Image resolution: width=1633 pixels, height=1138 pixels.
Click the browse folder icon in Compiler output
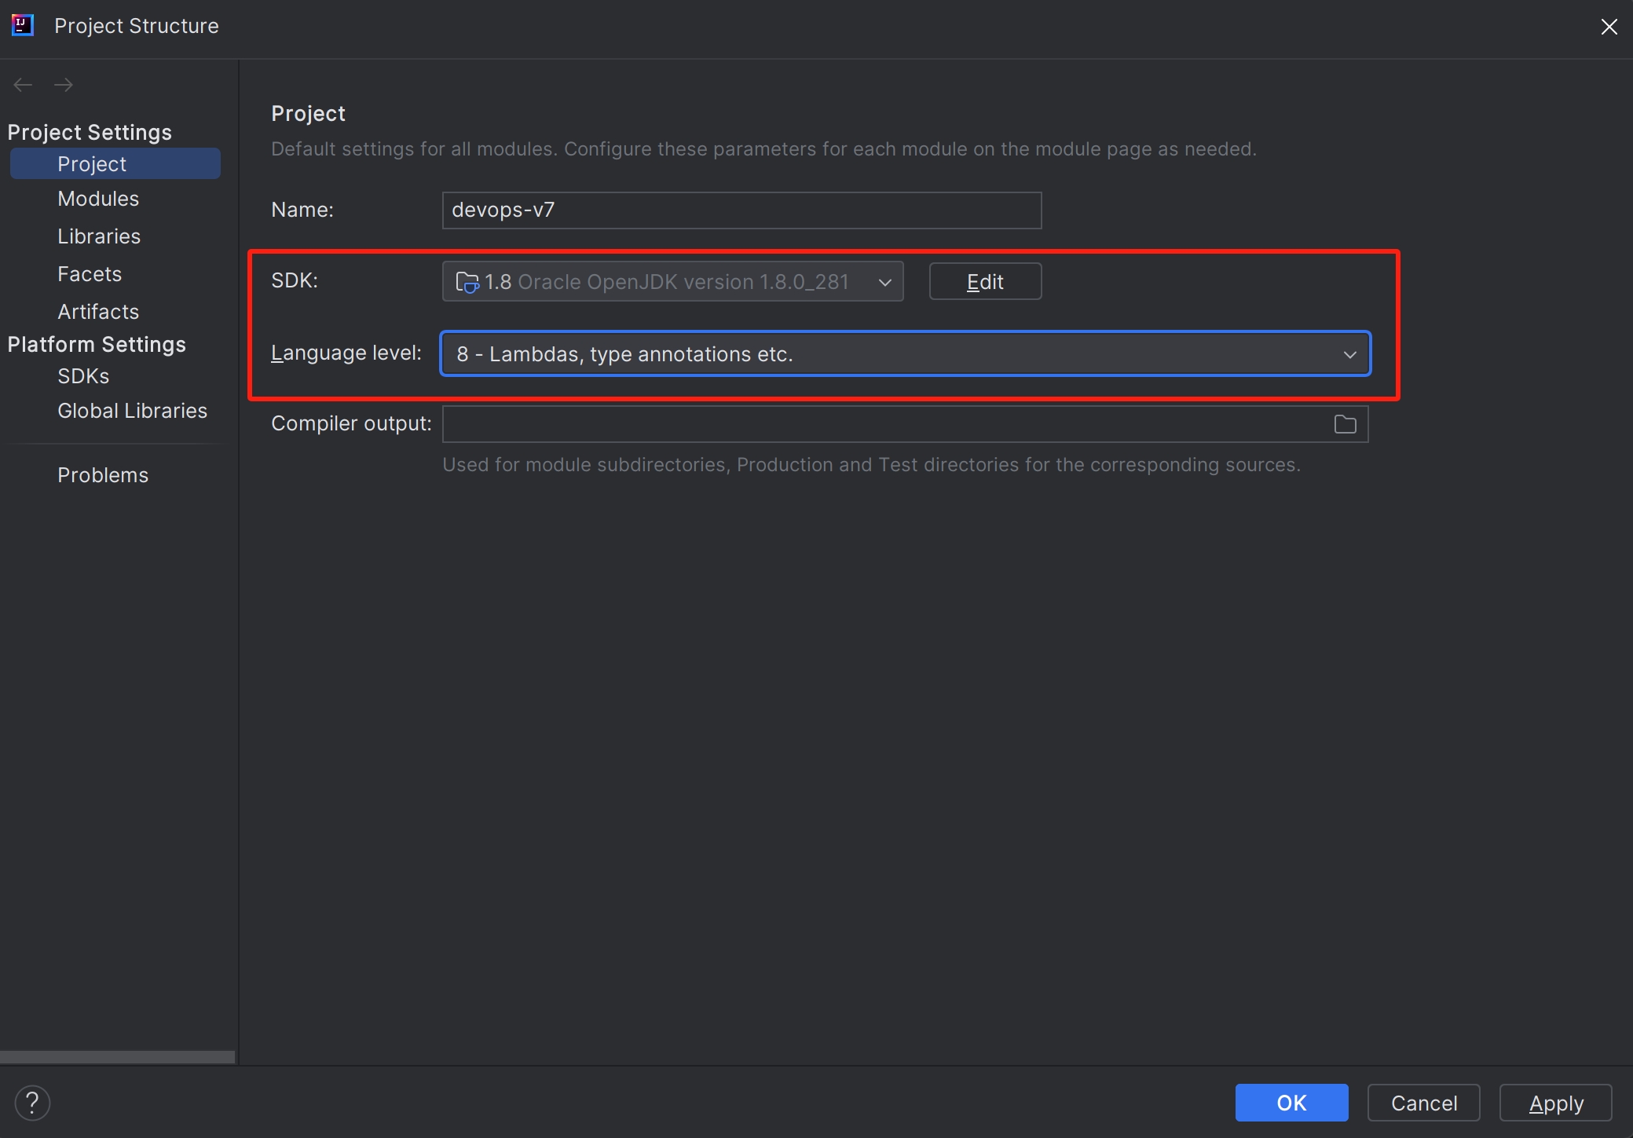[x=1345, y=424]
